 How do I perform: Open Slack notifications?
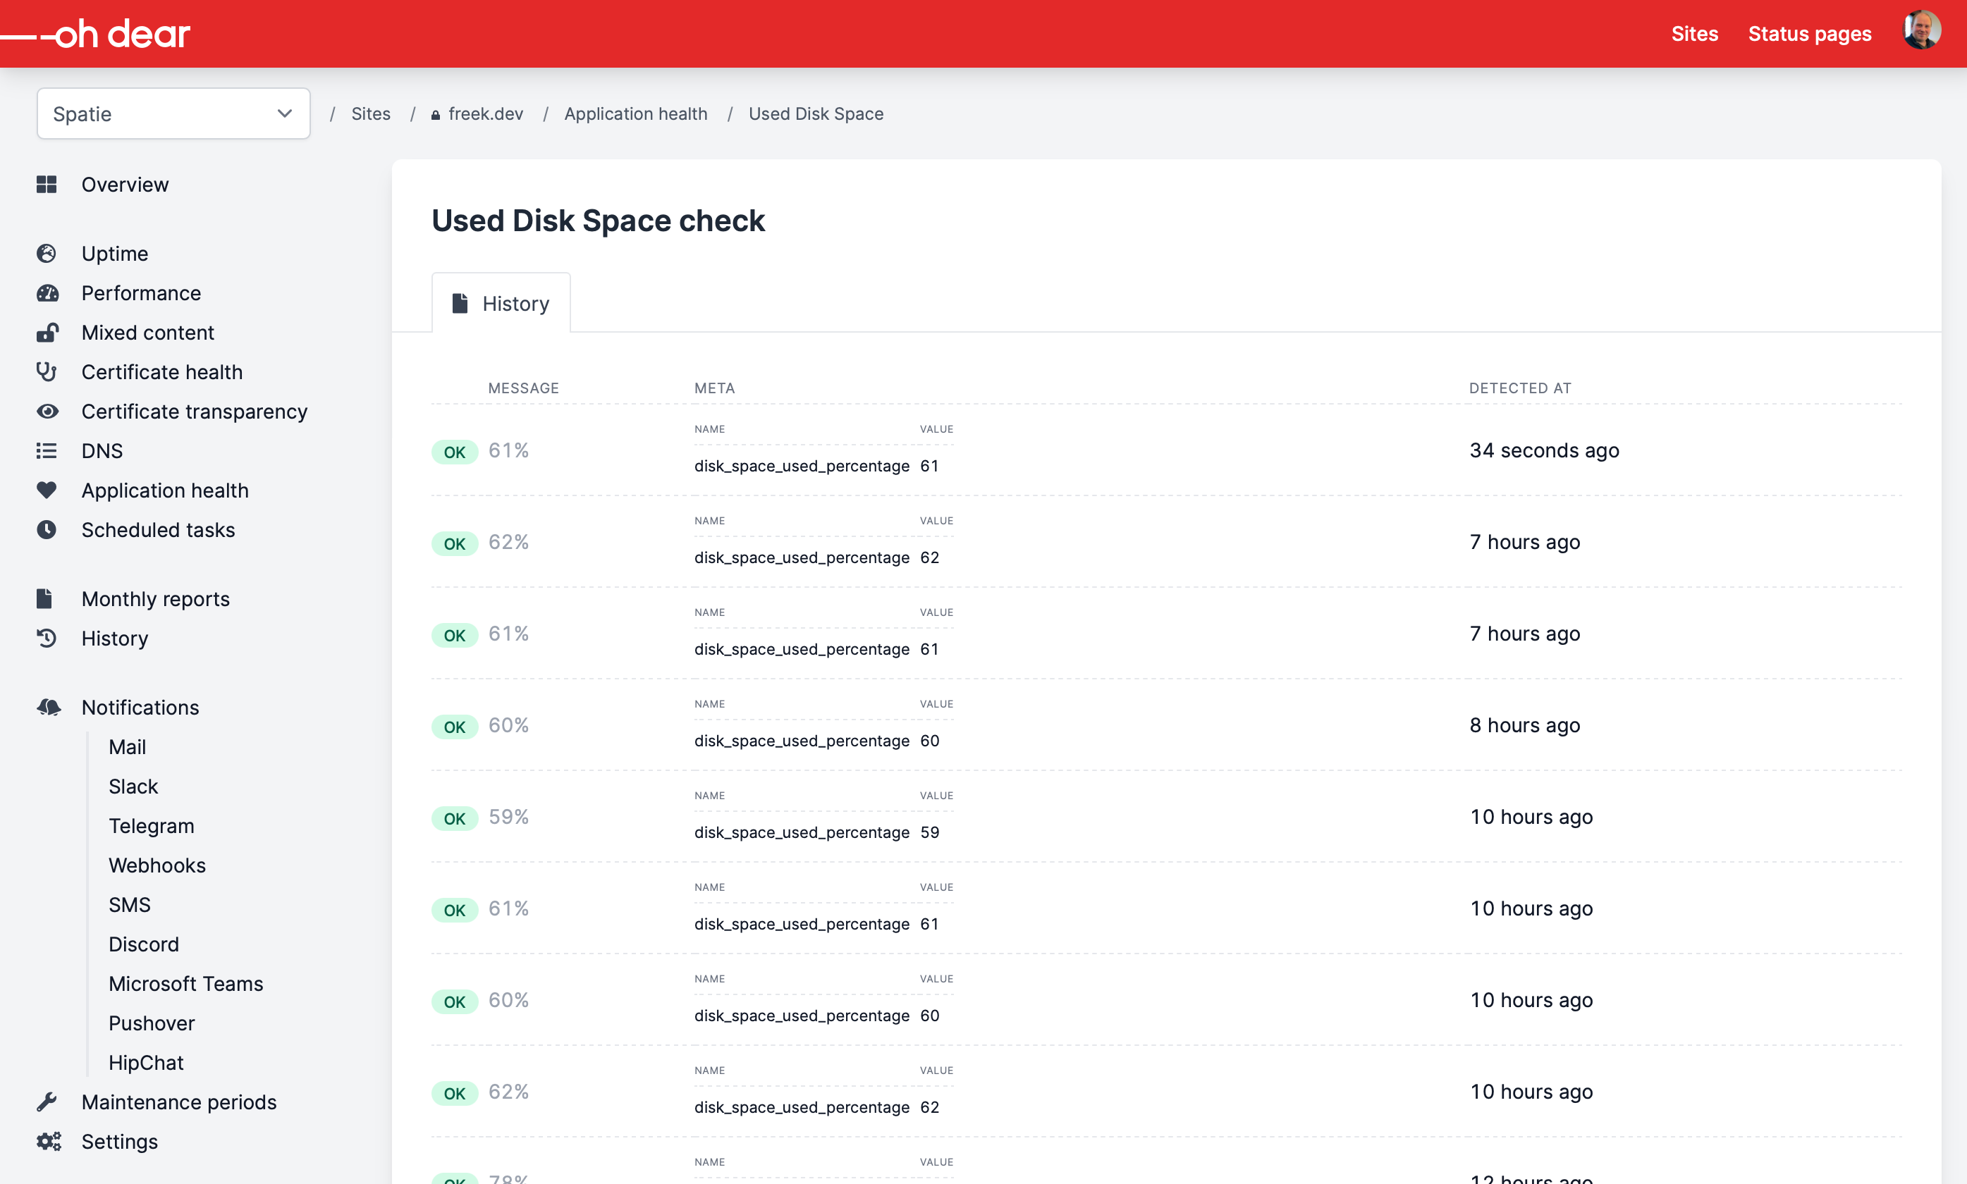point(133,786)
